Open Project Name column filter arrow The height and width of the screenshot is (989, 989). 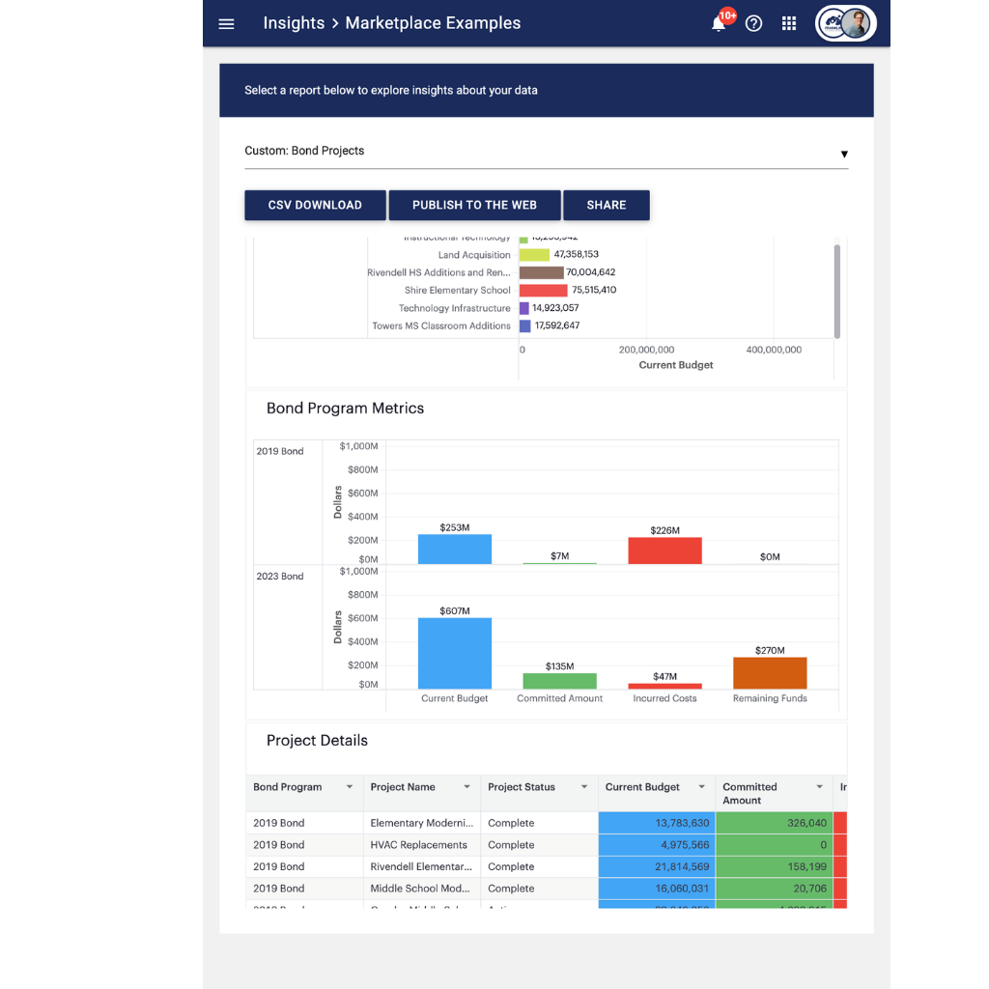point(466,786)
